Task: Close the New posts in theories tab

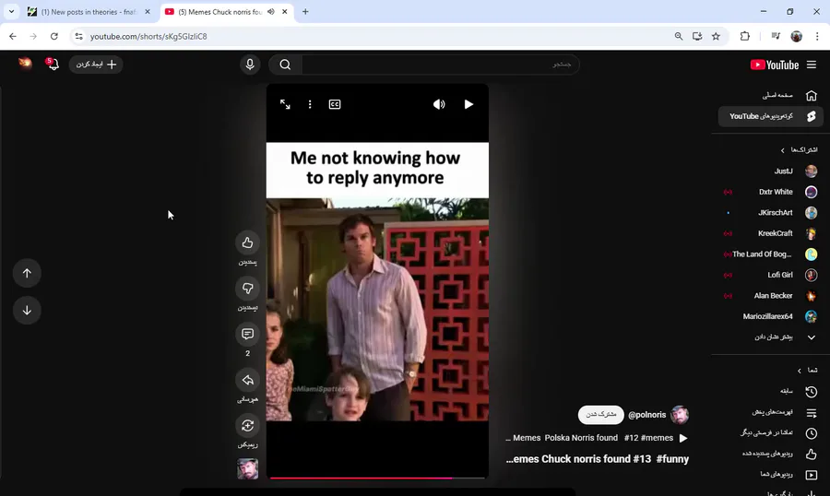Action: (x=148, y=12)
